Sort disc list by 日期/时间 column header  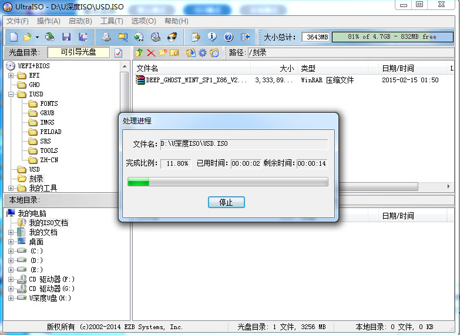click(x=412, y=68)
